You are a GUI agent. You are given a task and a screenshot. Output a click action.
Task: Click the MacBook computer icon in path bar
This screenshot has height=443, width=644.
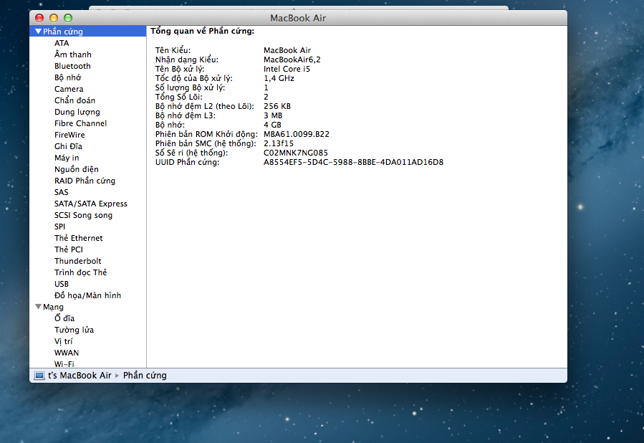tap(39, 376)
